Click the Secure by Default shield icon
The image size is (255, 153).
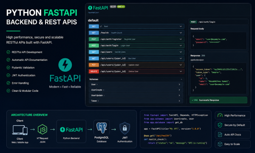pos(220,125)
